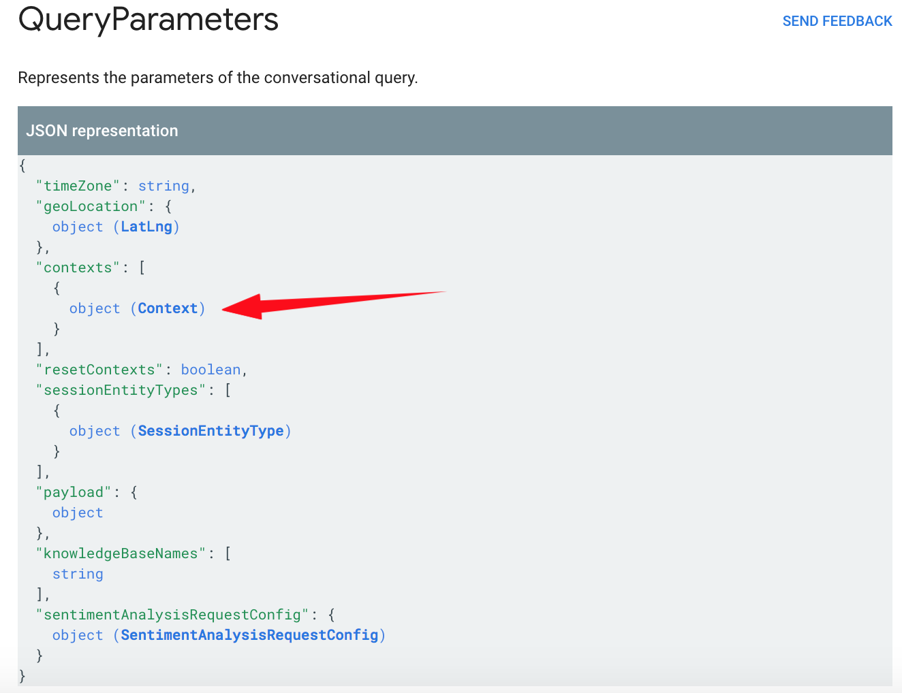This screenshot has width=902, height=693.
Task: Click the "geoLocation" field name
Action: pyautogui.click(x=91, y=206)
